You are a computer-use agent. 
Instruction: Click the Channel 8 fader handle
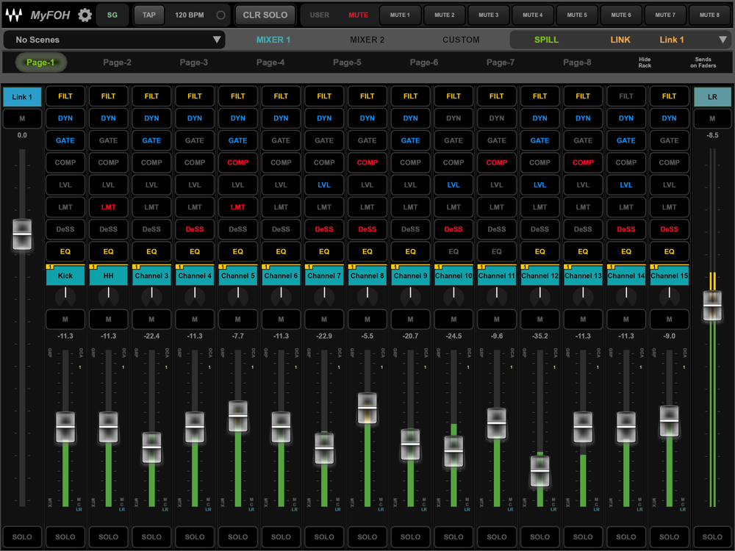(367, 408)
